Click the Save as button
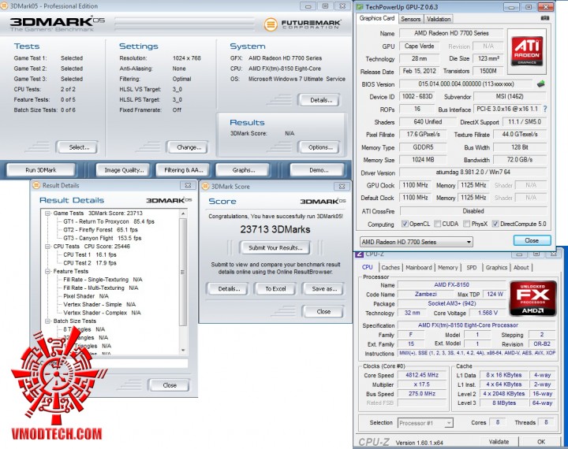Screen dimensions: 568x449 point(324,289)
